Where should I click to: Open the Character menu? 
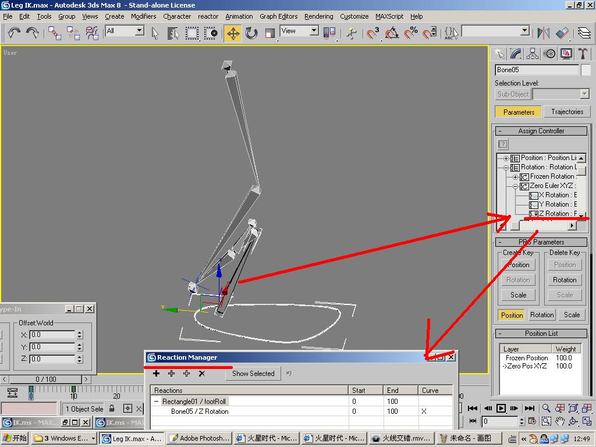point(177,16)
